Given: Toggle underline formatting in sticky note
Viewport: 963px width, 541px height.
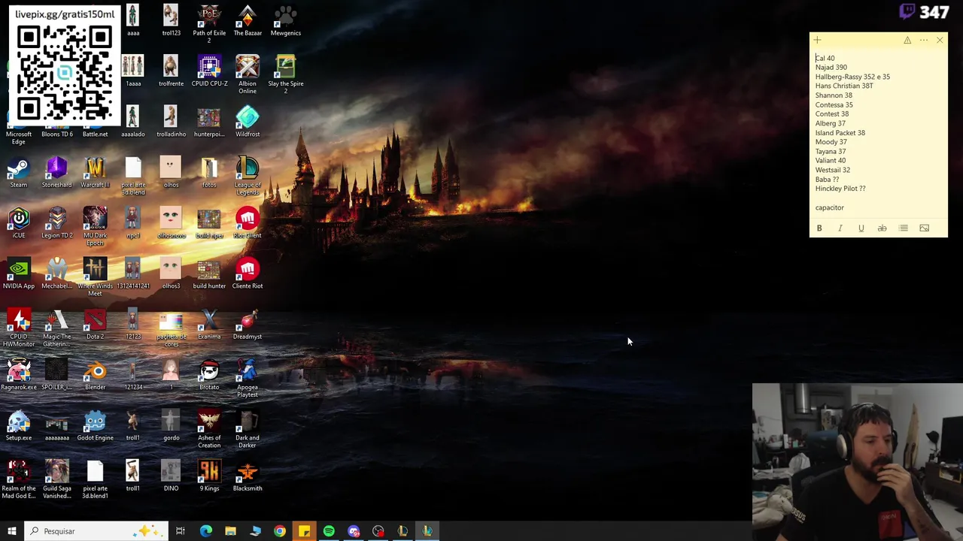Looking at the screenshot, I should [x=861, y=228].
